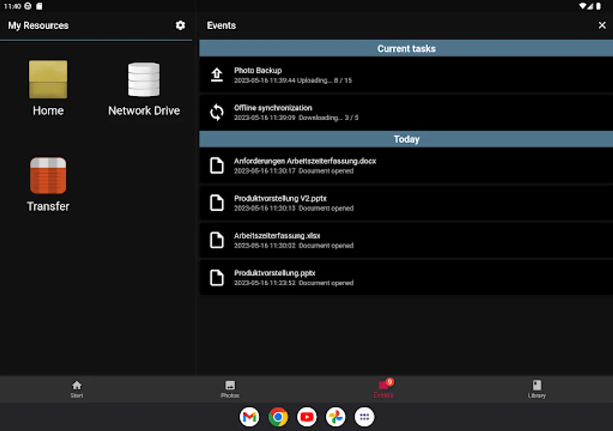Open Anforderungen Arbeitszeiterfassung.docx event entry
This screenshot has height=431, width=613.
click(x=305, y=166)
